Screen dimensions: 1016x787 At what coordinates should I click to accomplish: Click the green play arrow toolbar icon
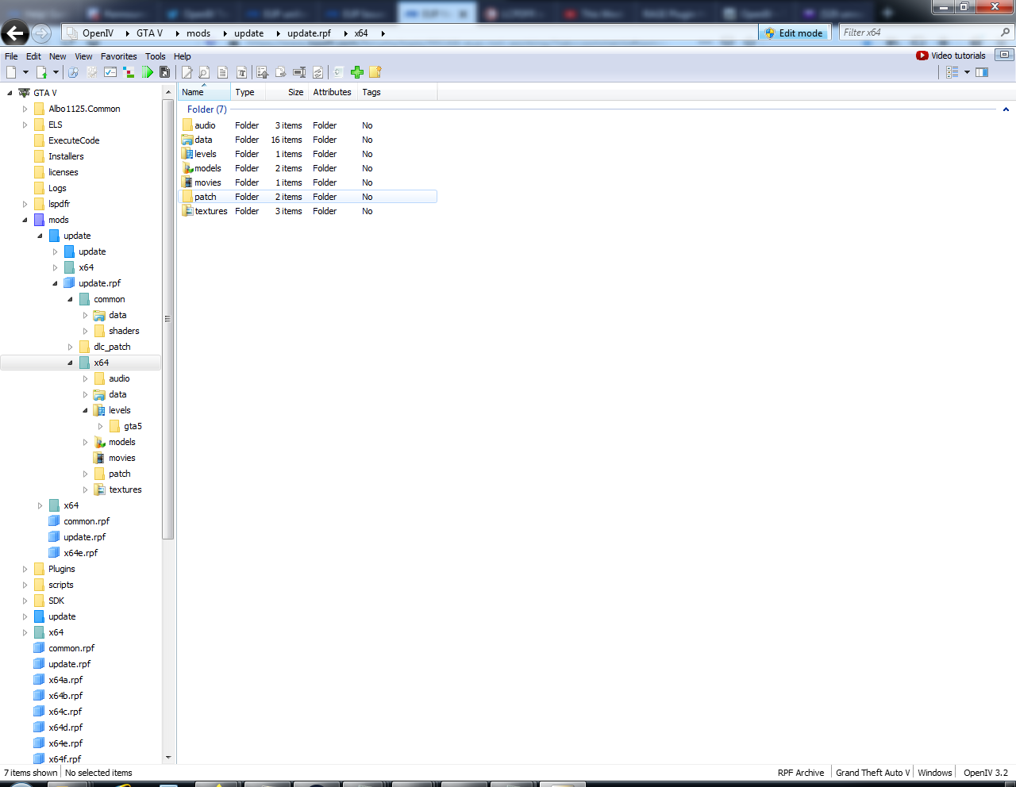point(148,72)
